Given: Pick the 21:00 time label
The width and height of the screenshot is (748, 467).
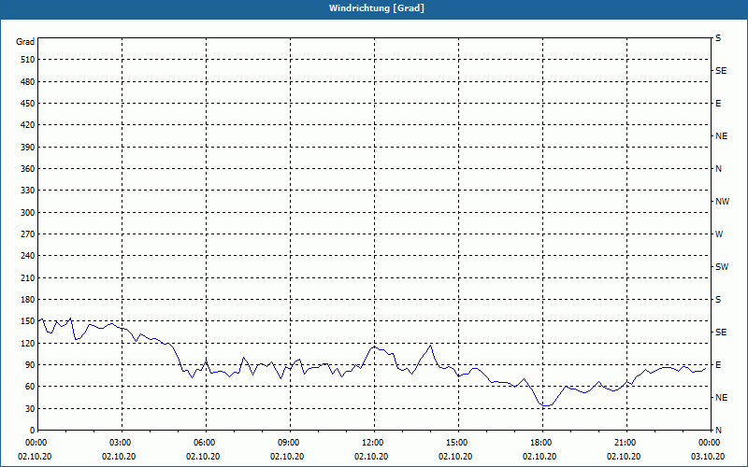Looking at the screenshot, I should click(x=626, y=443).
